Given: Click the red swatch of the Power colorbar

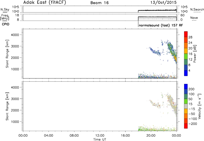Looking at the screenshot, I should pyautogui.click(x=186, y=34).
